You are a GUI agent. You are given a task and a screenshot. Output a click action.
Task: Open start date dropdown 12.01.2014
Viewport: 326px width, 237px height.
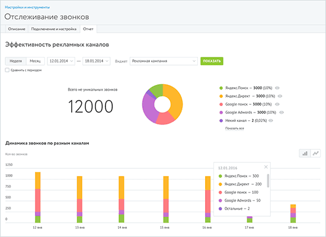[x=61, y=61]
